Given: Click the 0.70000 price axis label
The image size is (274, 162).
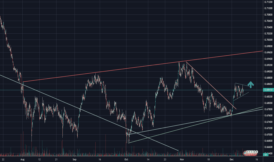Looking at the screenshot, I should pyautogui.click(x=268, y=40).
